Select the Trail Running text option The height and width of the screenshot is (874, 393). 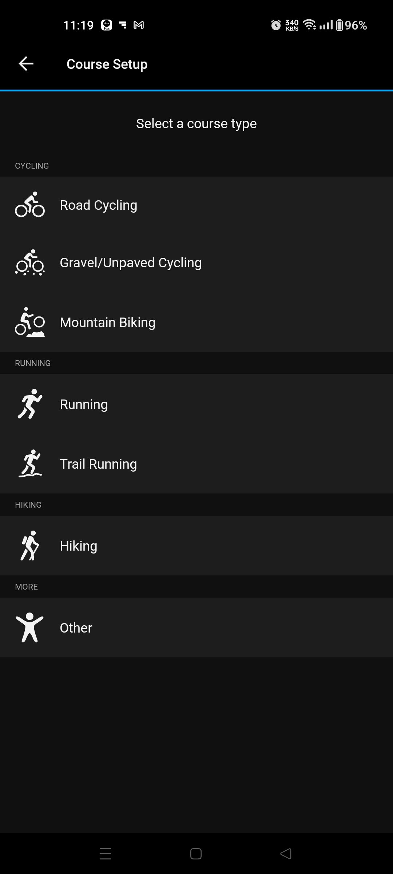[98, 464]
